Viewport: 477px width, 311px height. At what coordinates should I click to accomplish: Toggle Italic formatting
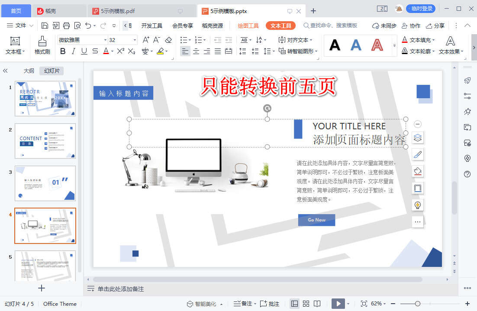pyautogui.click(x=73, y=51)
